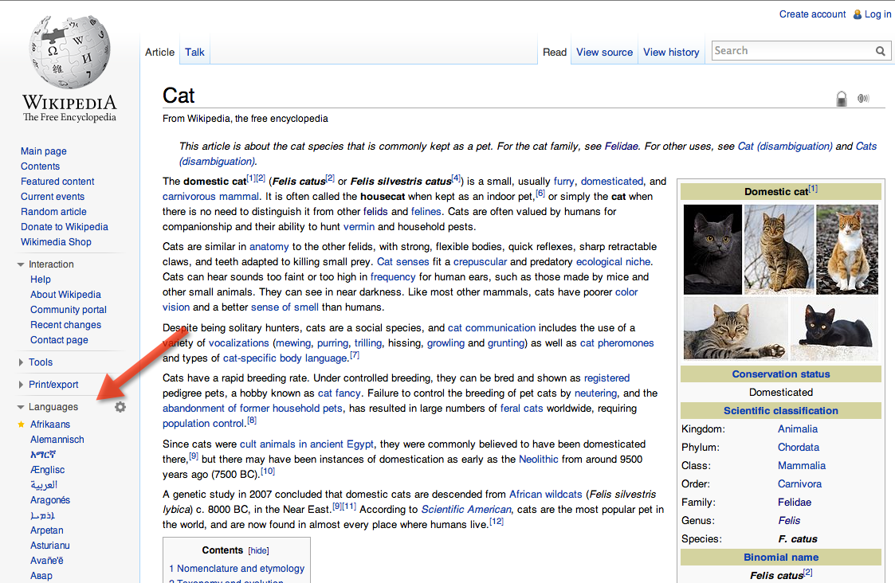Click the Help sidebar link
The width and height of the screenshot is (895, 583).
[41, 280]
